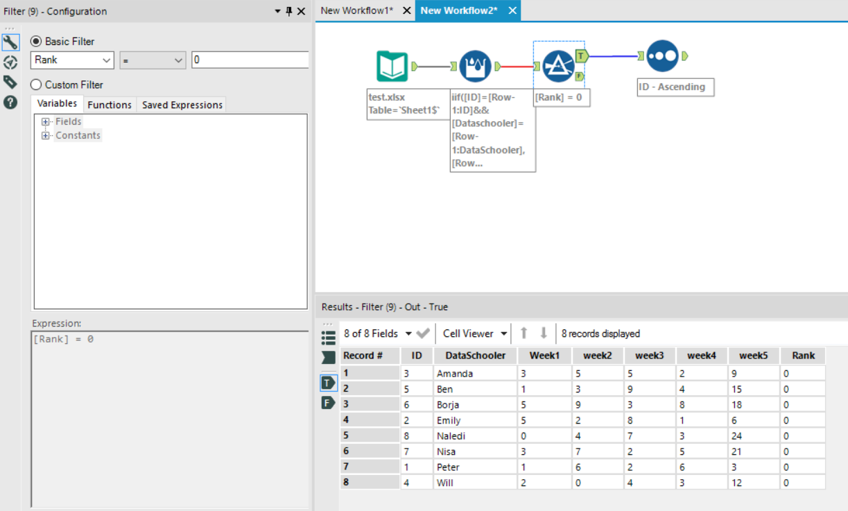Expand the Constants tree node
The width and height of the screenshot is (848, 511).
point(46,135)
